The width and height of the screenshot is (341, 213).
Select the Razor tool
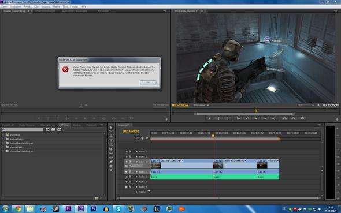pos(111,149)
